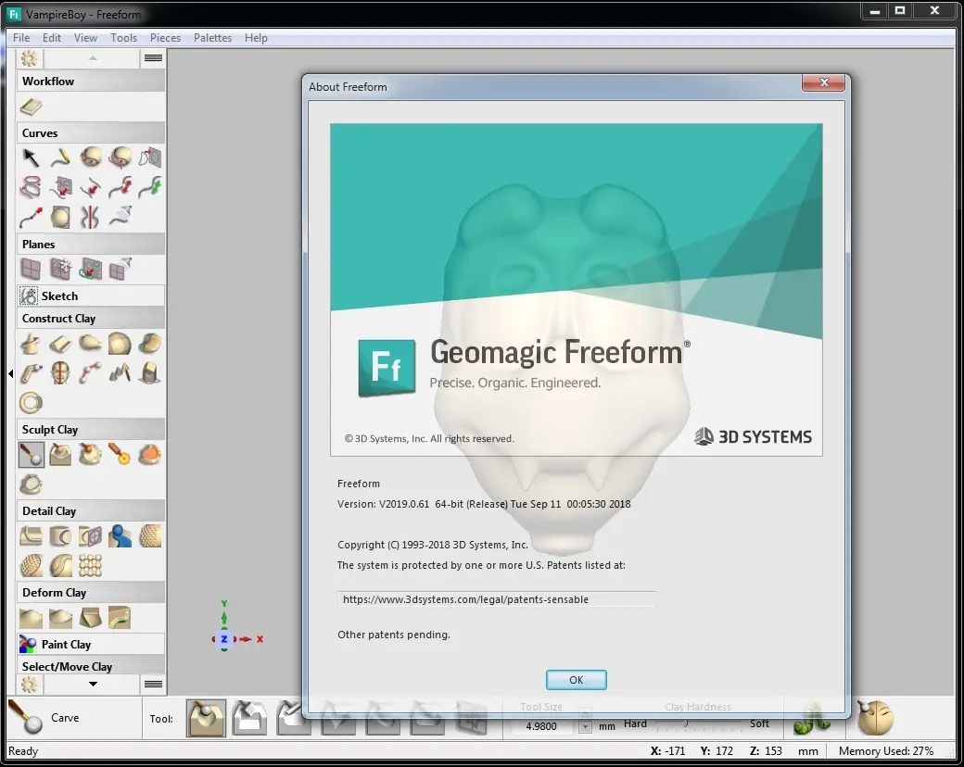
Task: Open the View menu
Action: tap(85, 37)
